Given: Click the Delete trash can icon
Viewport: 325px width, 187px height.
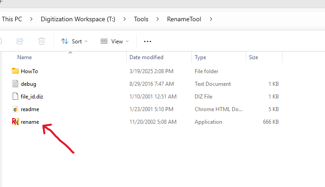Looking at the screenshot, I should coord(42,41).
